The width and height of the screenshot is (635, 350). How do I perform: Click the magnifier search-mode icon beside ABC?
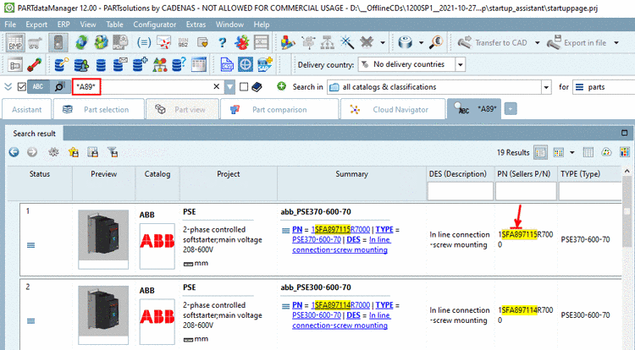click(x=60, y=86)
